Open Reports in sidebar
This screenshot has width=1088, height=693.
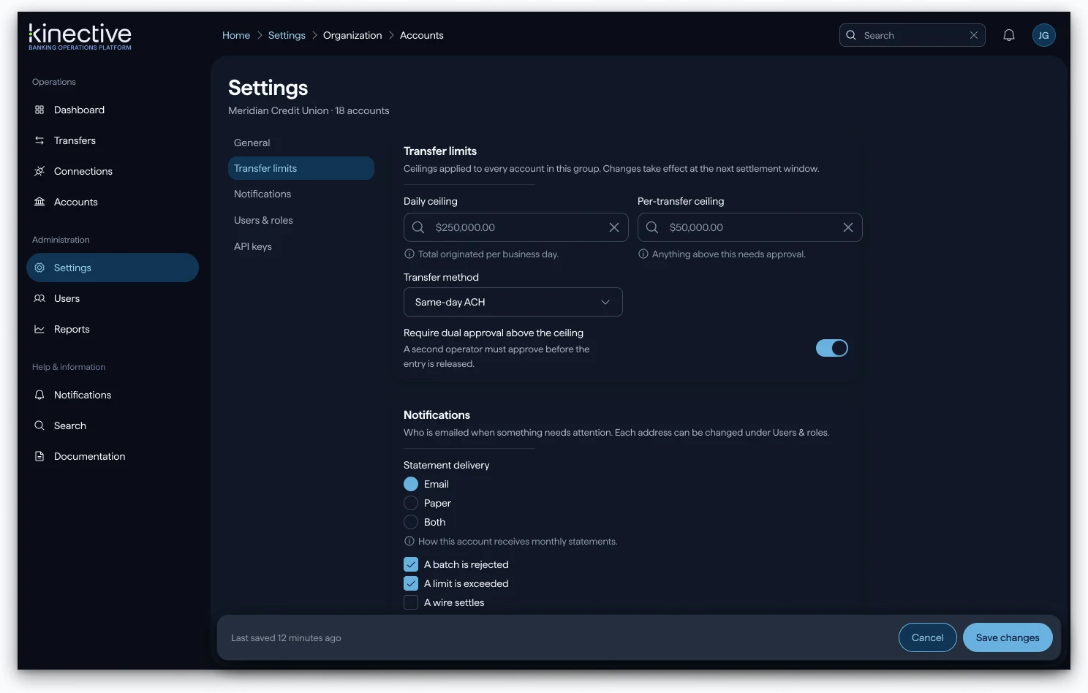coord(113,329)
